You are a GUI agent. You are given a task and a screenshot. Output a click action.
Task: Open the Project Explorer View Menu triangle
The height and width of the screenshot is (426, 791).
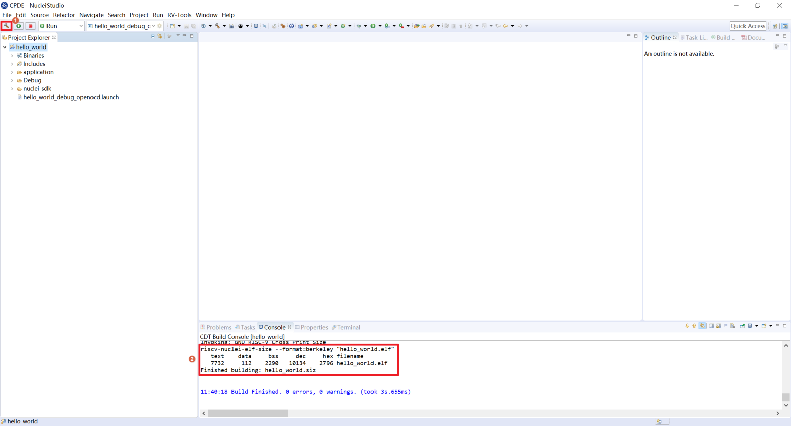click(178, 36)
